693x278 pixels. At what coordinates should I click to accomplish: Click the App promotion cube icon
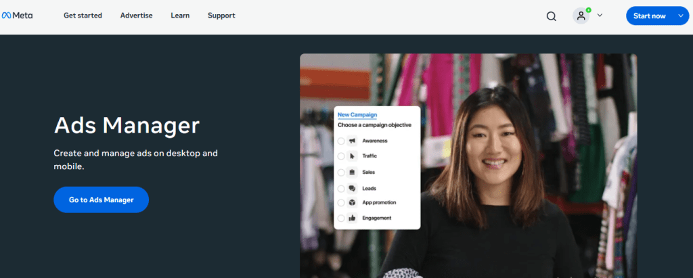[352, 202]
